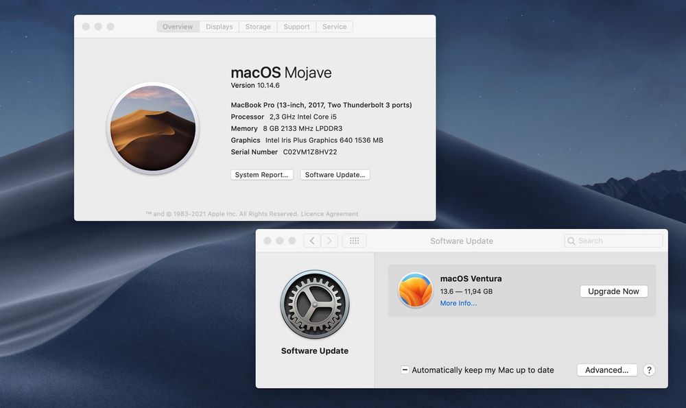
Task: Click the macOS Ventura title text
Action: tap(471, 278)
